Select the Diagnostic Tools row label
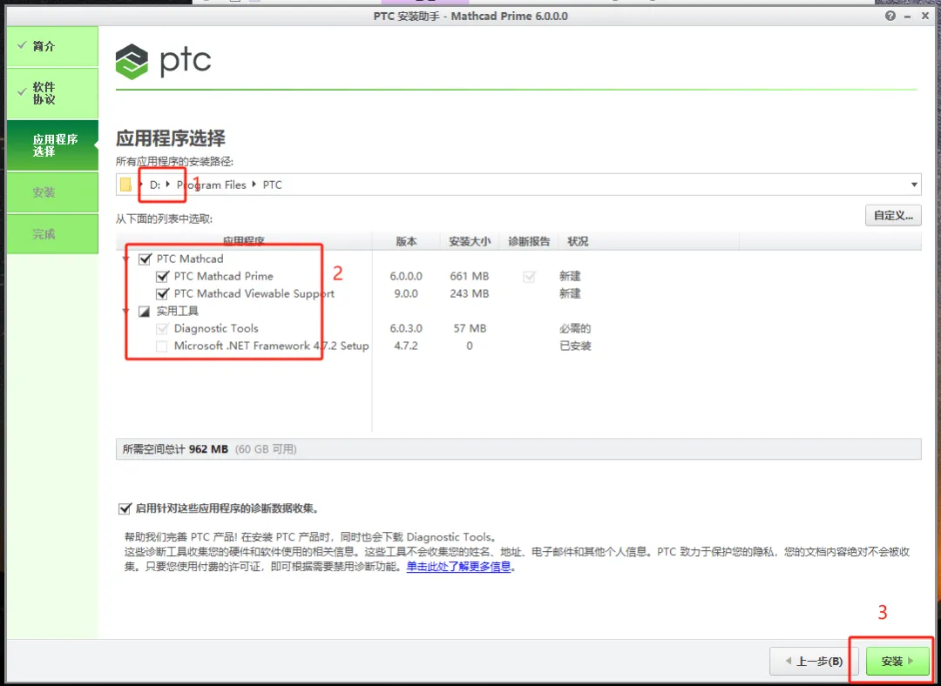This screenshot has height=686, width=941. click(216, 328)
